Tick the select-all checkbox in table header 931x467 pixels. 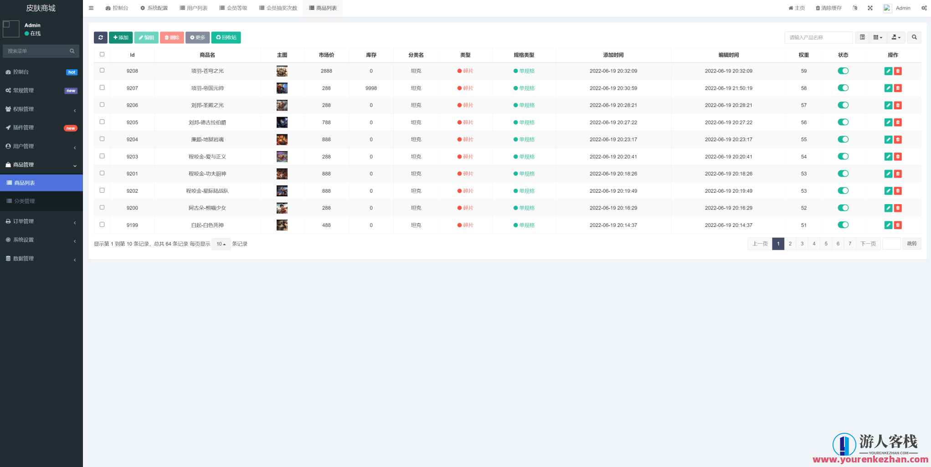click(x=102, y=54)
